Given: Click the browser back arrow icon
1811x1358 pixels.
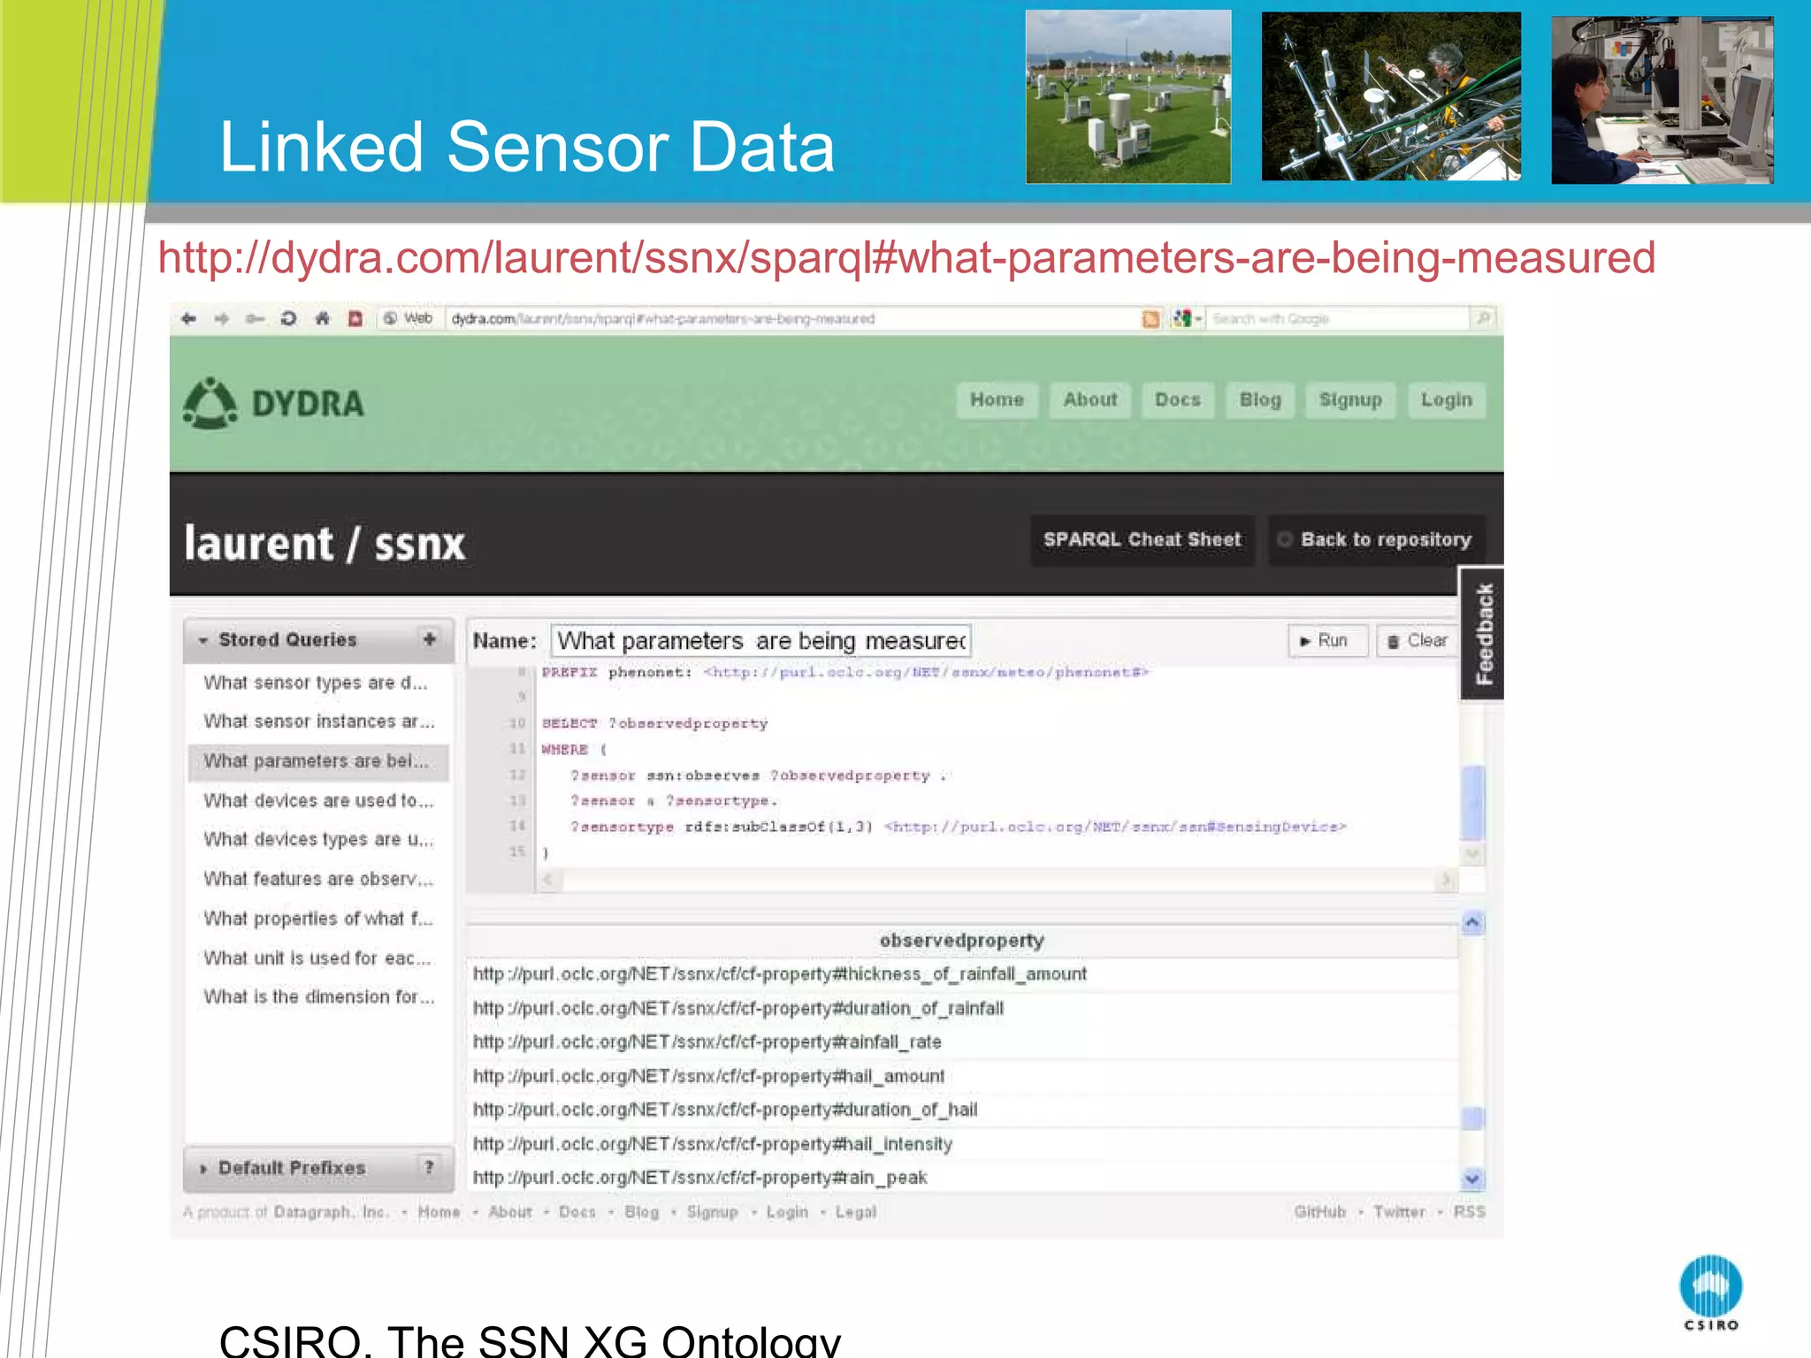Looking at the screenshot, I should pyautogui.click(x=188, y=319).
